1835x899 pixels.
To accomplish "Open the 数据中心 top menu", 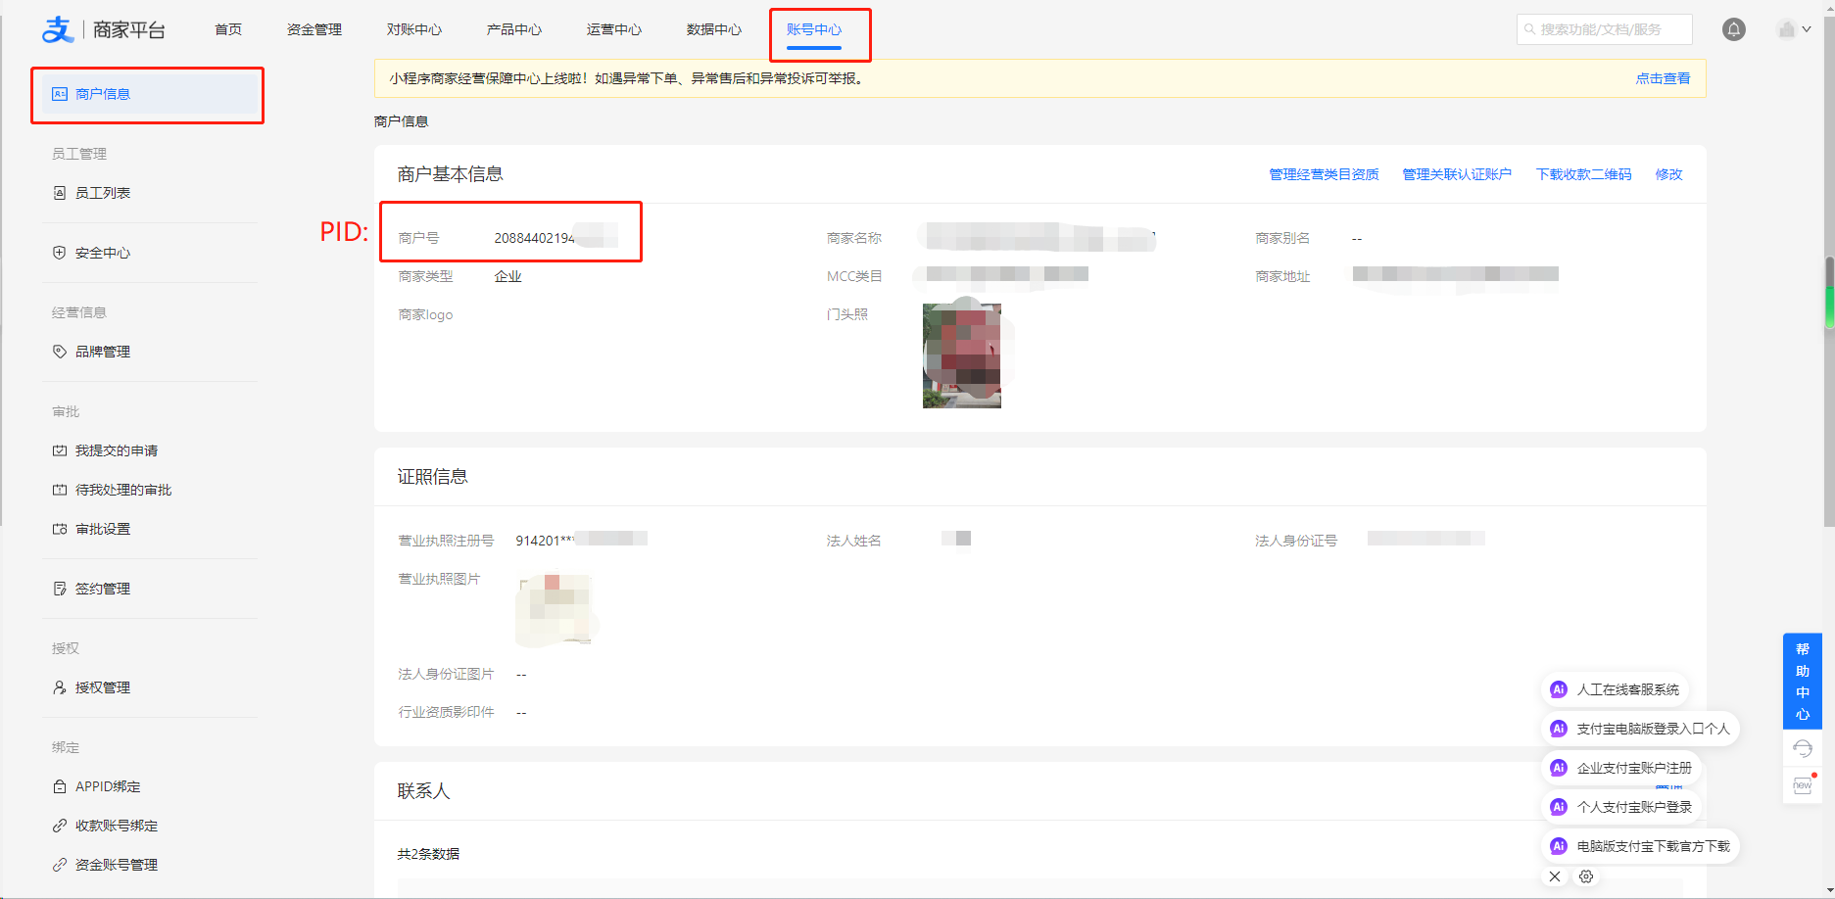I will [713, 29].
